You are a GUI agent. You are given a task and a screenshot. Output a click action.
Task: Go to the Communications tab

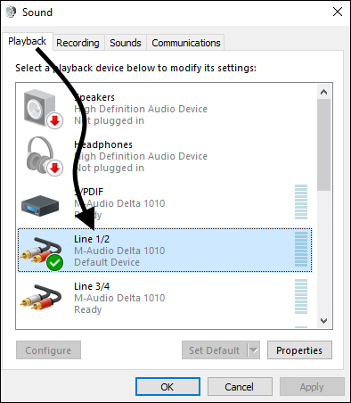tap(186, 43)
